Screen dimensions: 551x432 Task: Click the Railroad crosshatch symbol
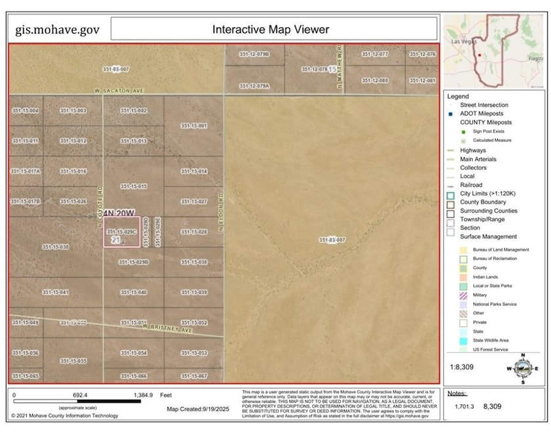(450, 184)
